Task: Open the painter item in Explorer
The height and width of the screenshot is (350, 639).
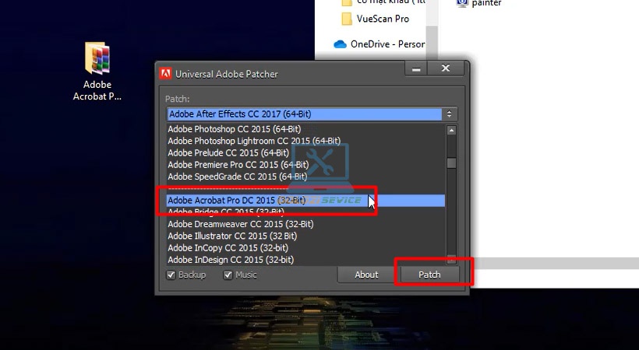Action: [478, 3]
